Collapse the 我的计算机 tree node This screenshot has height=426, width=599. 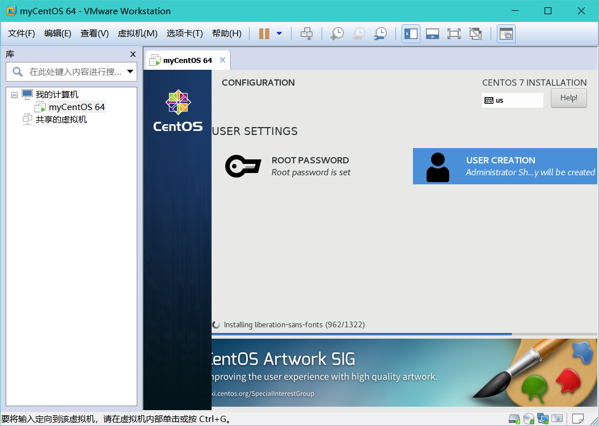[15, 95]
